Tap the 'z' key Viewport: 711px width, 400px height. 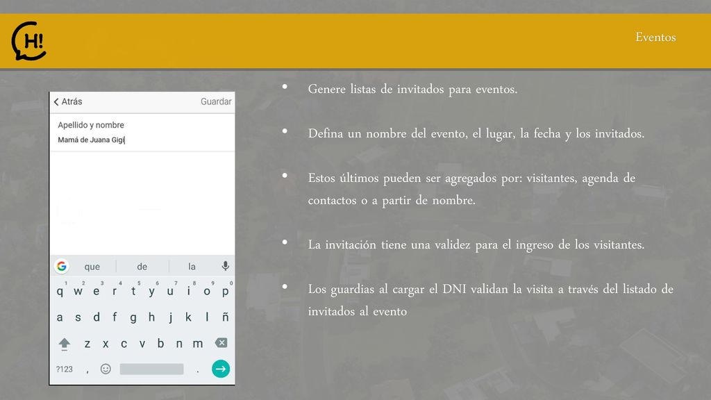coord(87,344)
